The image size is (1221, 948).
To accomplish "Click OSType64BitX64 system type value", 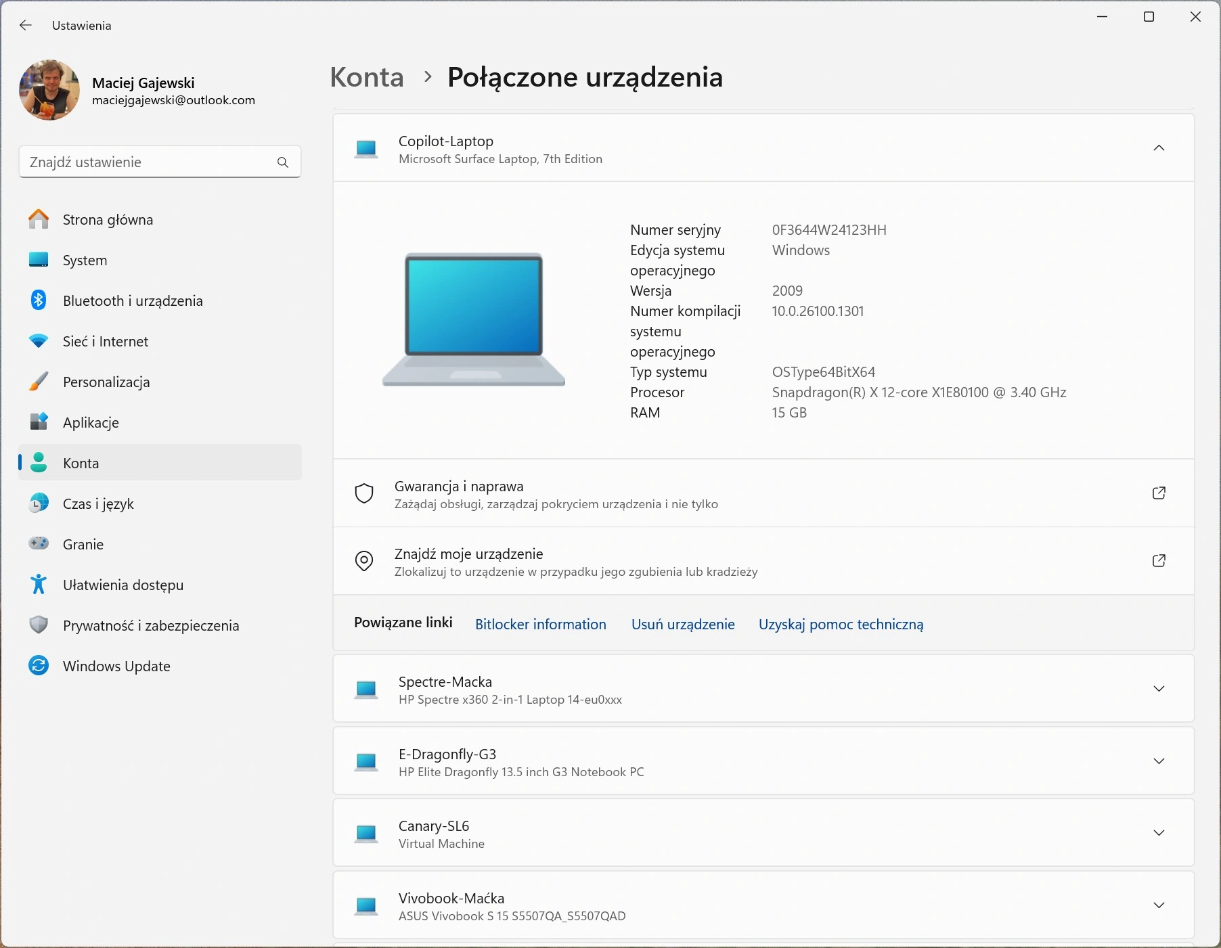I will (824, 372).
